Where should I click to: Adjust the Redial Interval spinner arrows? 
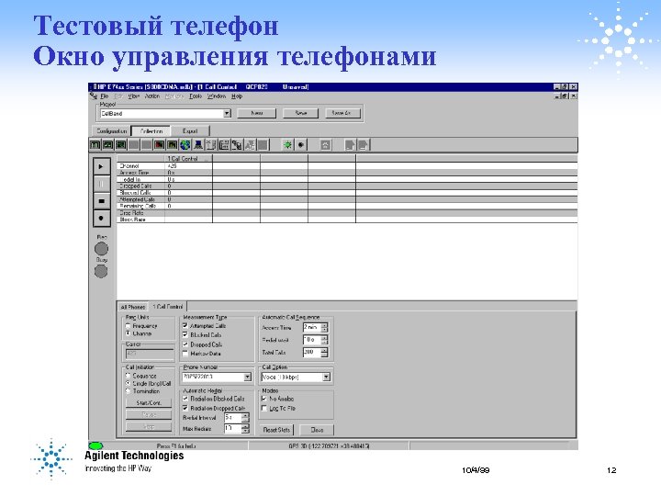click(246, 418)
